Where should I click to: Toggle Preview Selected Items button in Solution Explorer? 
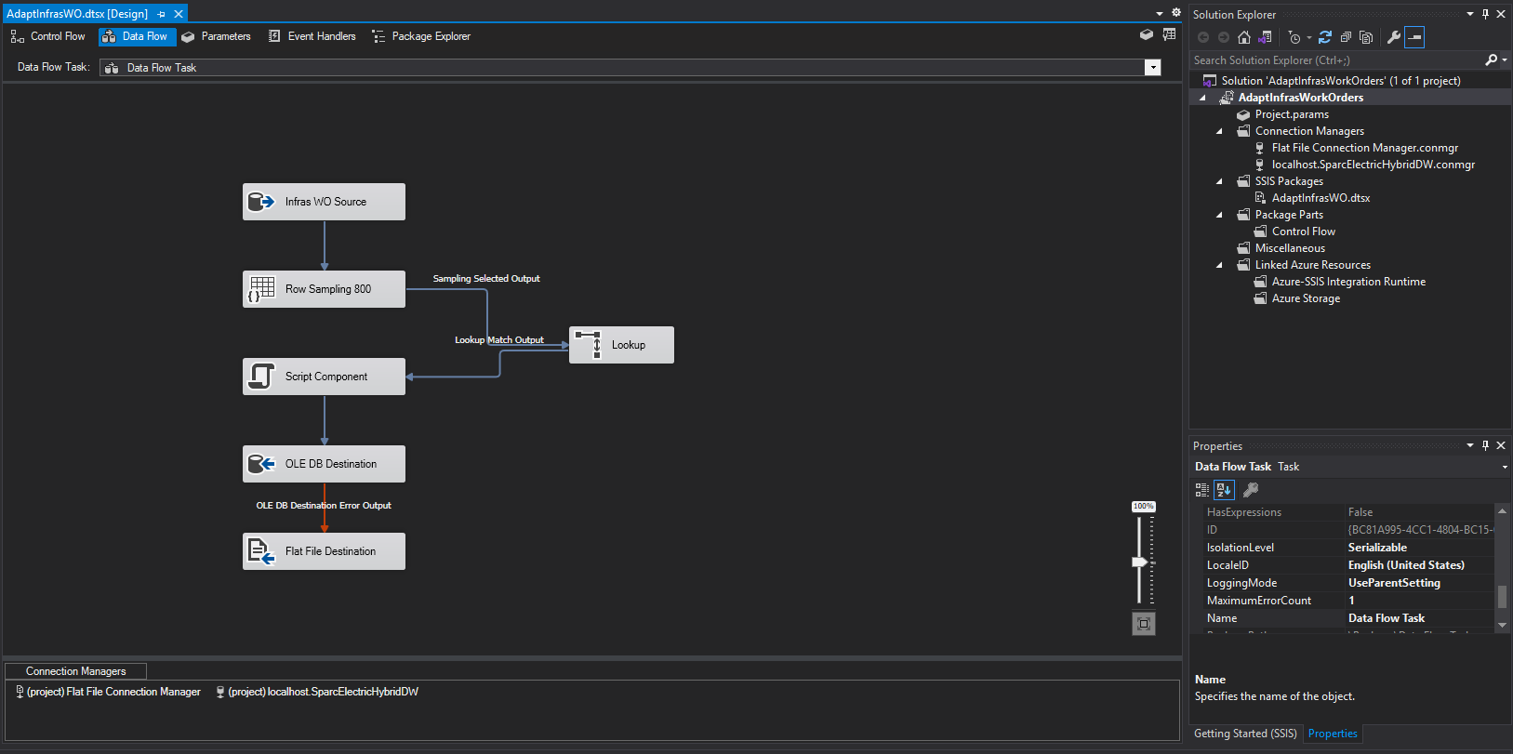pyautogui.click(x=1414, y=37)
